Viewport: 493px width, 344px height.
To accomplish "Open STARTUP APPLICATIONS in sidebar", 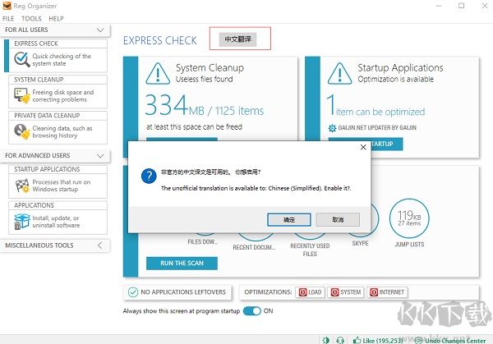I will [58, 181].
